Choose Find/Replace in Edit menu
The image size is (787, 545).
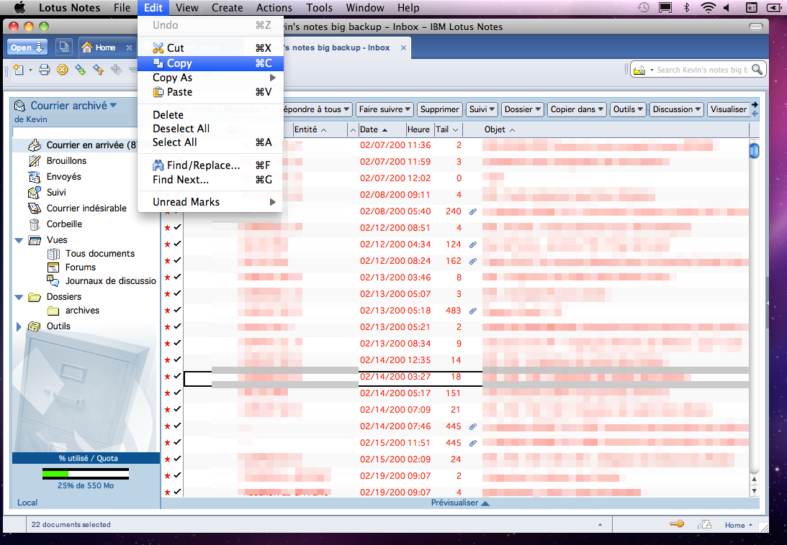pyautogui.click(x=211, y=165)
